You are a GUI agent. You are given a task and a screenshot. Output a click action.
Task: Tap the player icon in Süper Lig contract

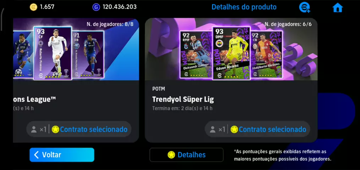pyautogui.click(x=213, y=129)
